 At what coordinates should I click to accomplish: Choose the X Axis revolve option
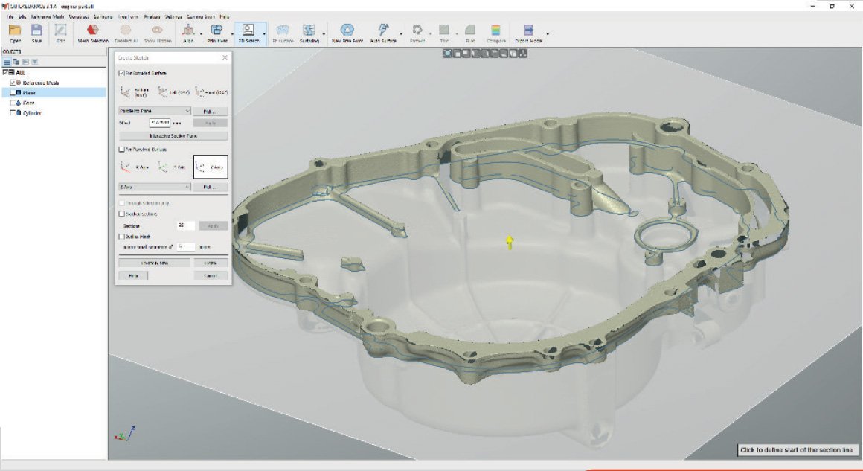[135, 167]
